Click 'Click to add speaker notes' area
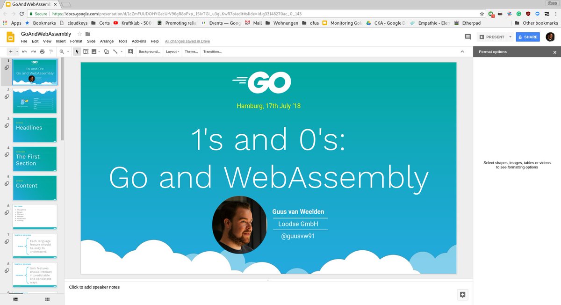Image resolution: width=561 pixels, height=305 pixels. pyautogui.click(x=94, y=287)
